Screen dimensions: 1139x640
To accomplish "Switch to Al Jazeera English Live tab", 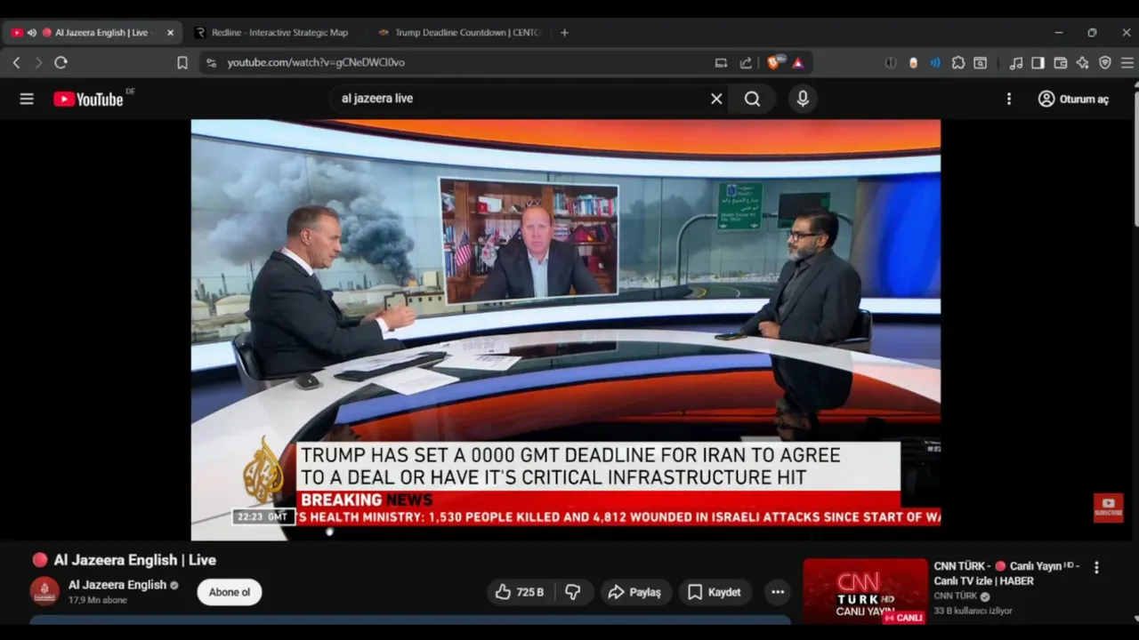I will tap(93, 33).
